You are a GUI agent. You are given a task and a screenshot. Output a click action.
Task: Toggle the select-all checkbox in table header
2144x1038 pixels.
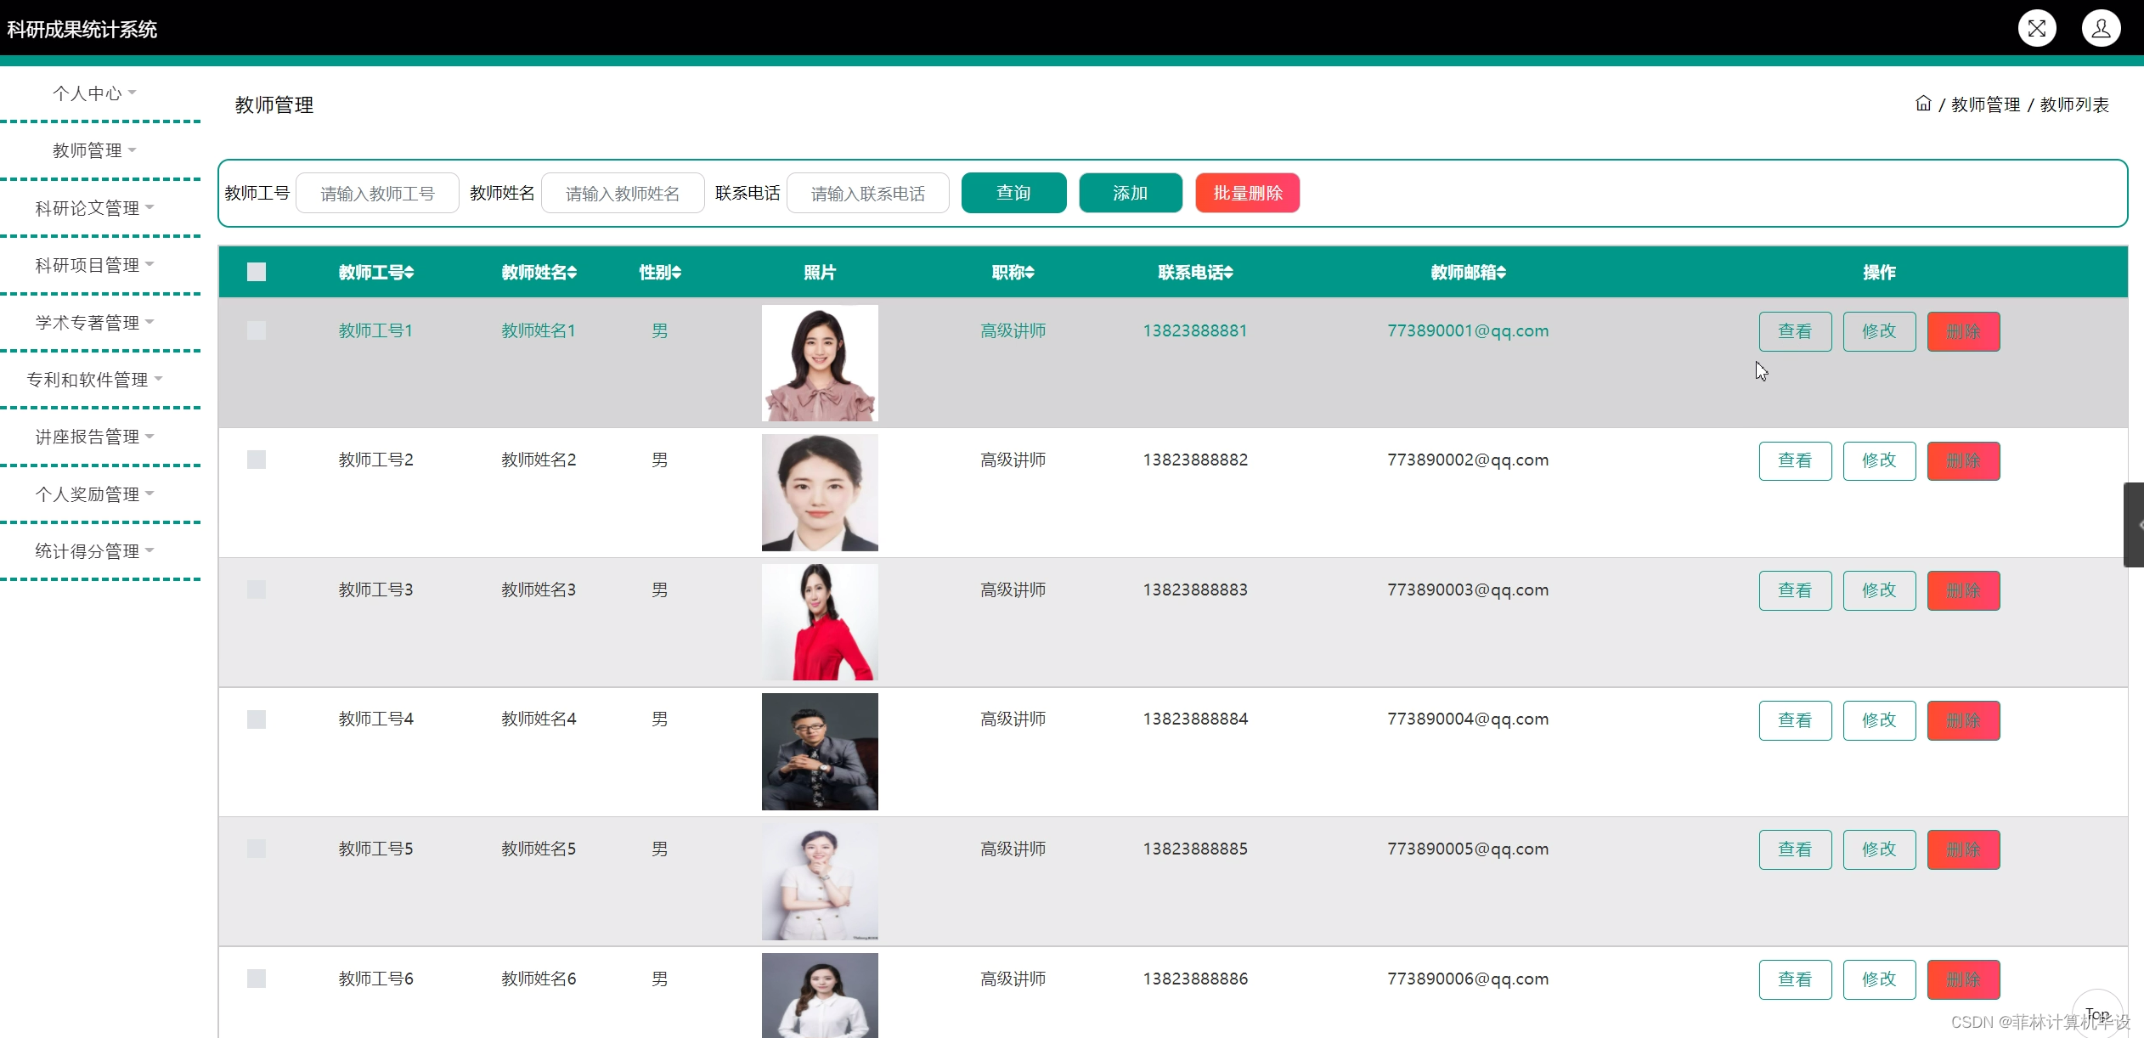257,272
